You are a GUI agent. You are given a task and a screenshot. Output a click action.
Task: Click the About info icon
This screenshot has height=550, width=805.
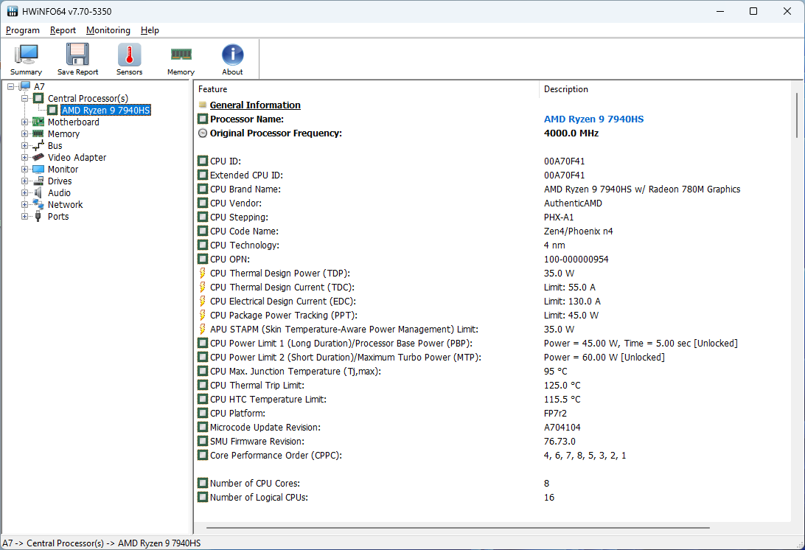pyautogui.click(x=232, y=55)
